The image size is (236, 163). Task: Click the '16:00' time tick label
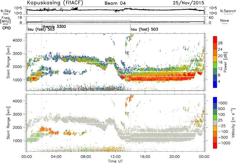[x=145, y=157]
